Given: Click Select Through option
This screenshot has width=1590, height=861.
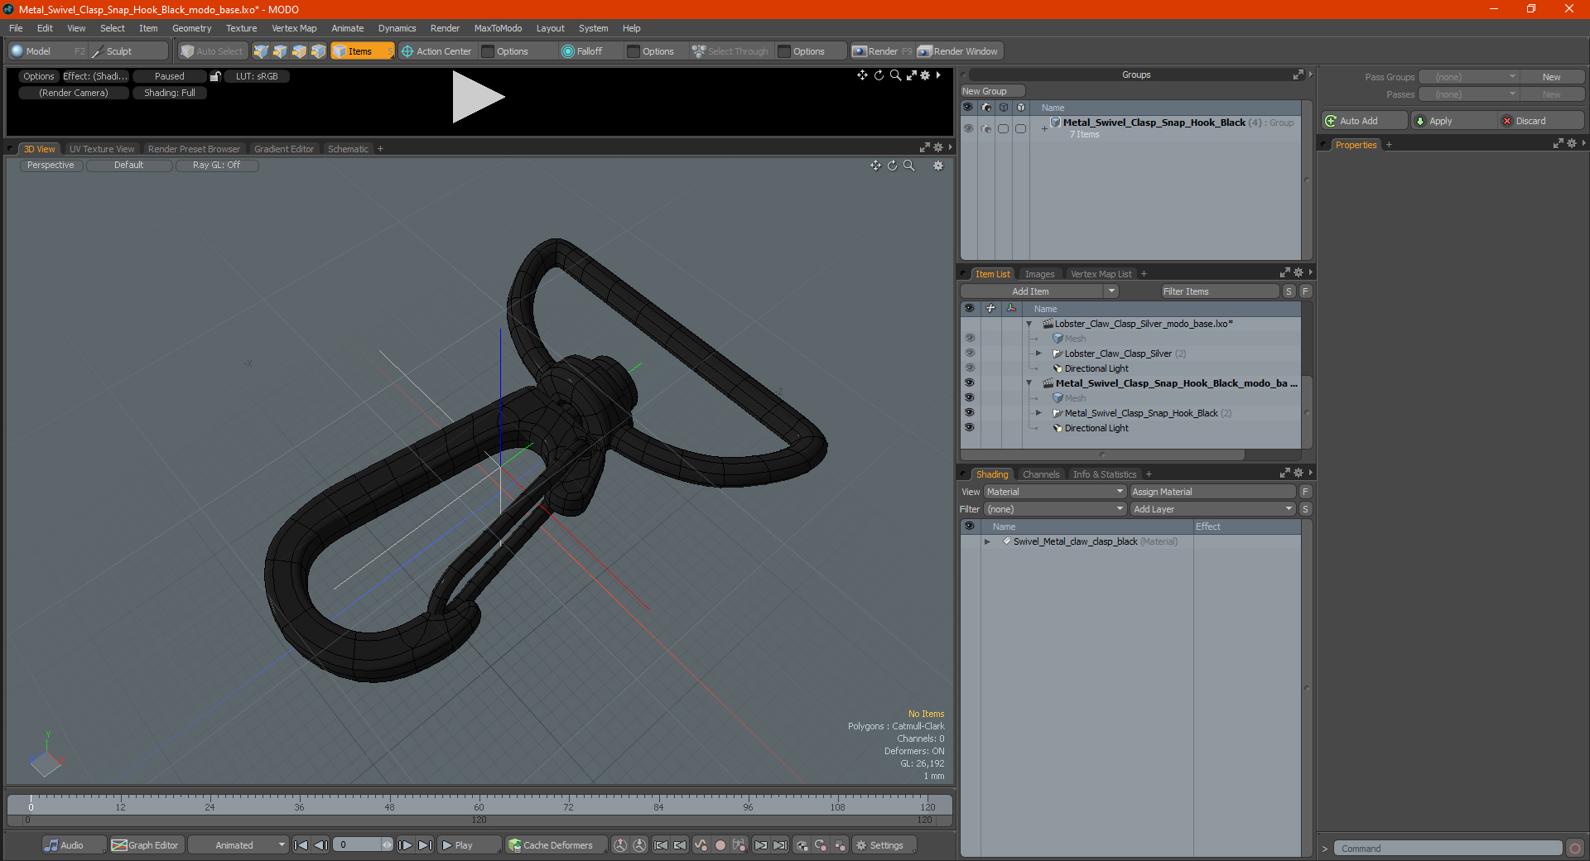Looking at the screenshot, I should coord(730,51).
